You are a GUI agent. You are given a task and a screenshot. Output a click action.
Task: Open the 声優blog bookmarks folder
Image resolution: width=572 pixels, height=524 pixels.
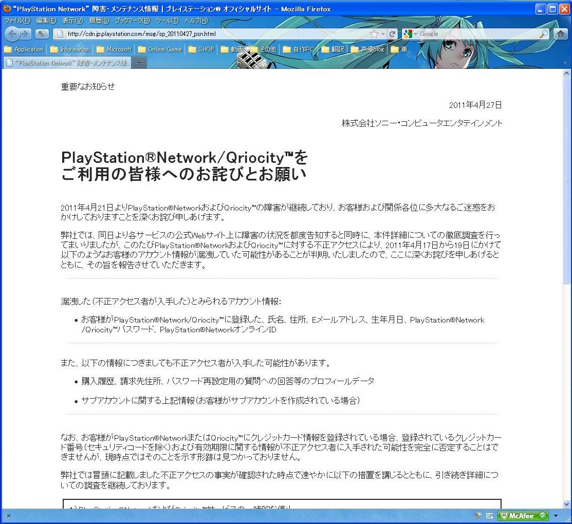(x=367, y=49)
